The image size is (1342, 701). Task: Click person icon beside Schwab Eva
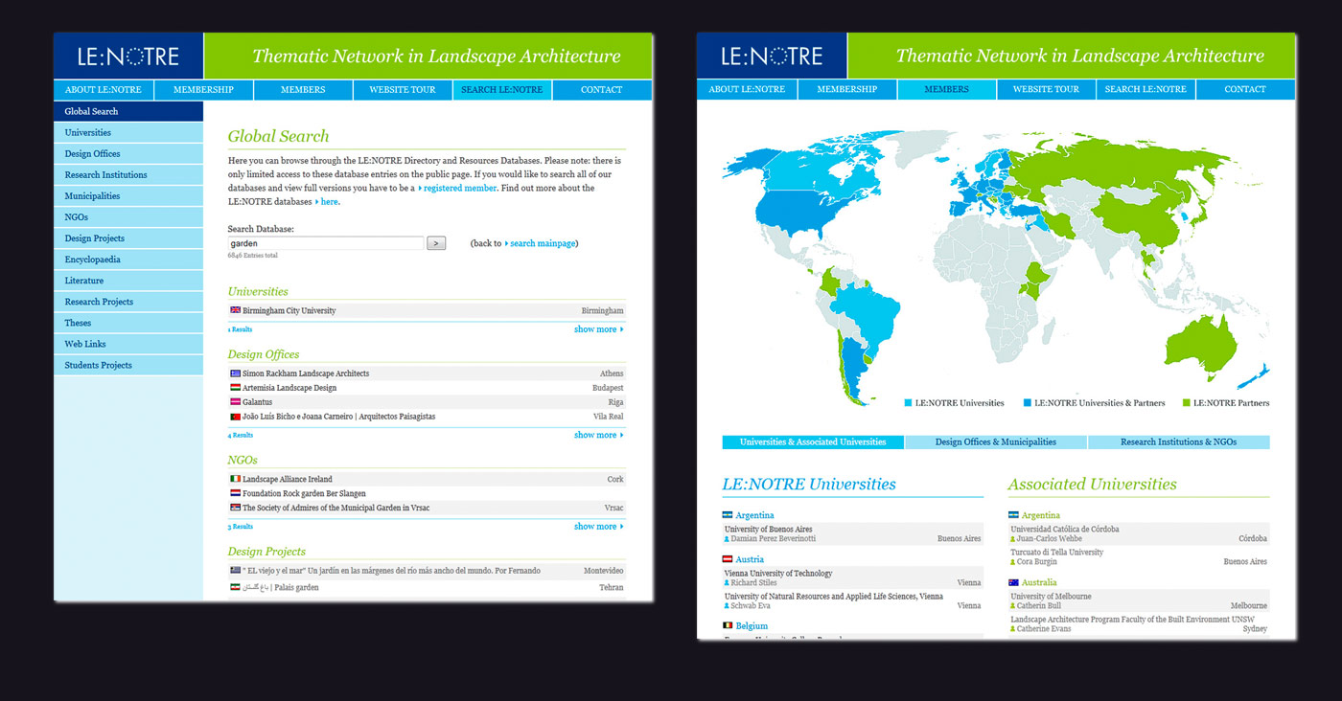(727, 606)
